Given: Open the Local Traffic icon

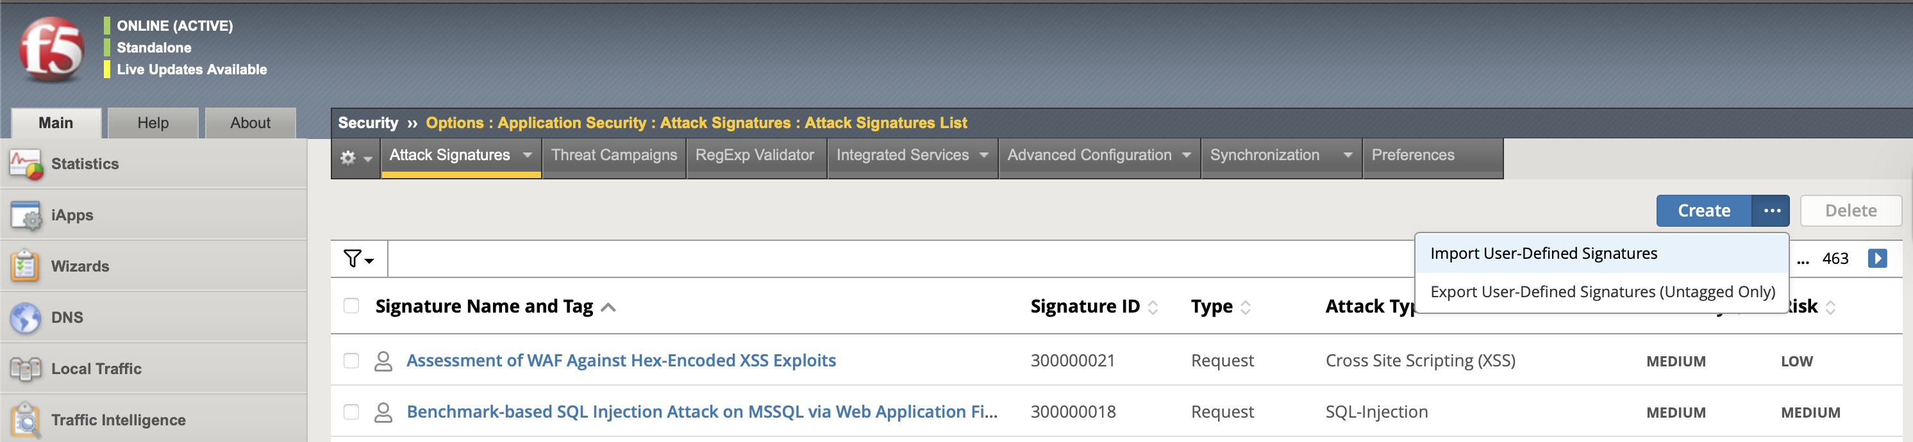Looking at the screenshot, I should pos(25,368).
